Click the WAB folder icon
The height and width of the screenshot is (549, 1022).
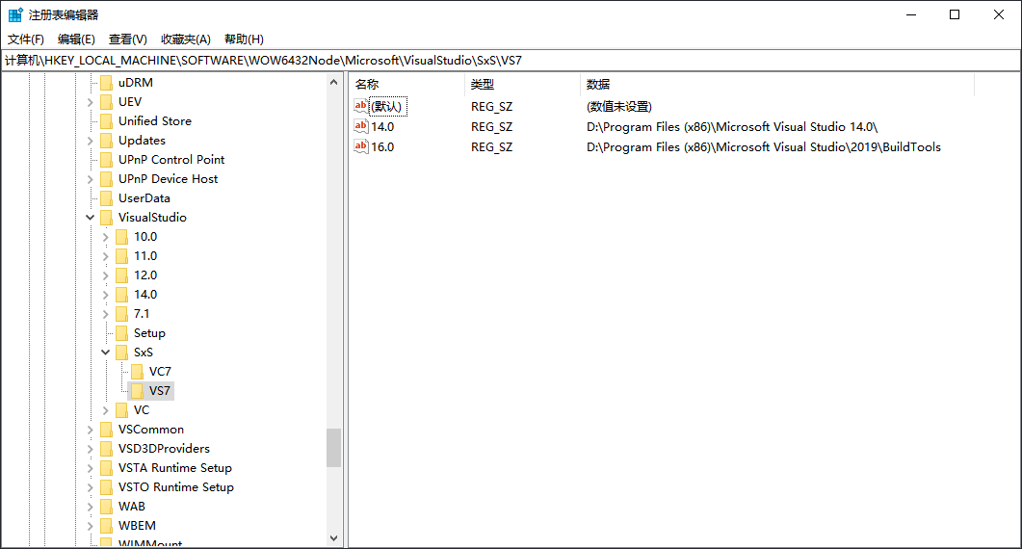pyautogui.click(x=106, y=506)
